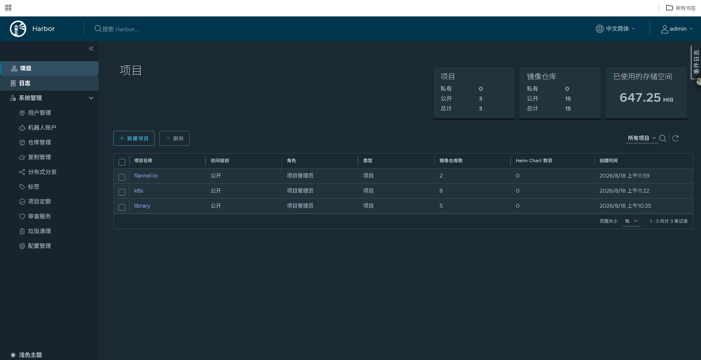Image resolution: width=701 pixels, height=360 pixels.
Task: Open the 所有书签 bookmarks folder
Action: (681, 8)
